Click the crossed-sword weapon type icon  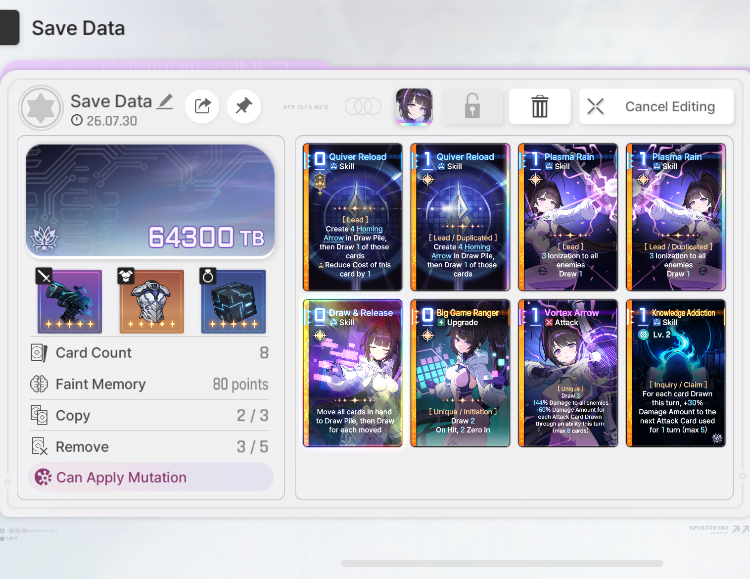coord(44,276)
